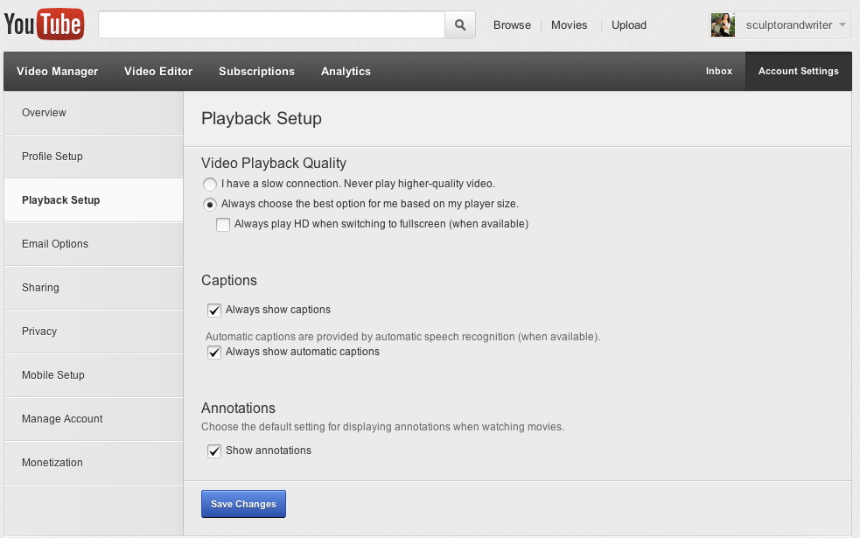Select Email Options in the sidebar
The image size is (860, 538).
pyautogui.click(x=94, y=244)
